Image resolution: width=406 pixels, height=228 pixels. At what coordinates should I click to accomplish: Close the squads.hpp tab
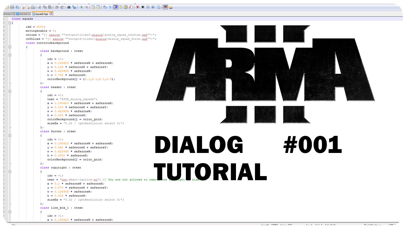[51, 14]
